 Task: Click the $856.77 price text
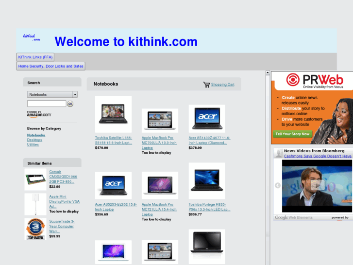coord(195,214)
